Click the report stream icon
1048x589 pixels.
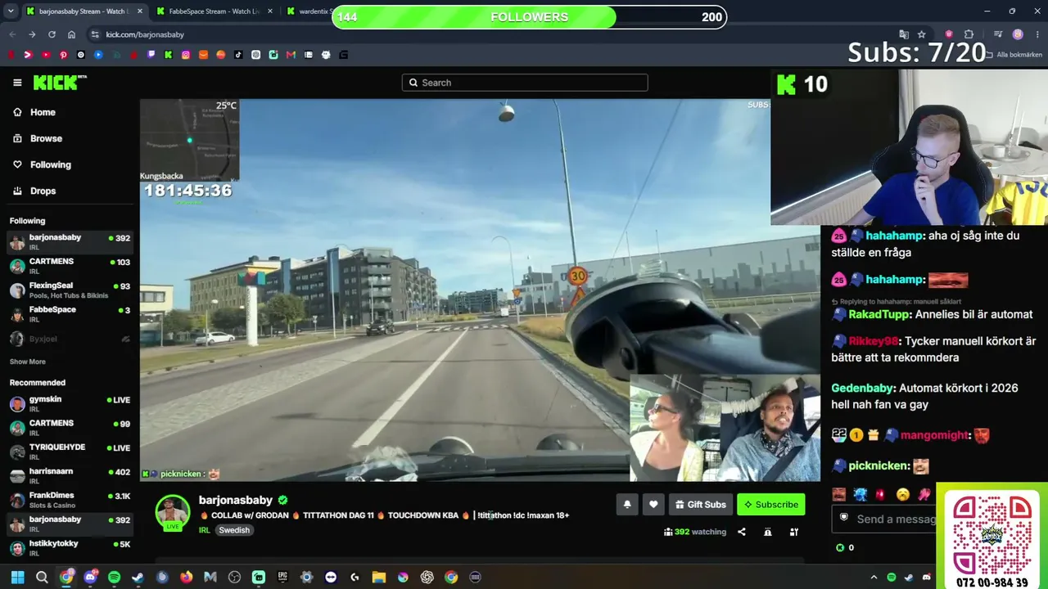tap(768, 532)
